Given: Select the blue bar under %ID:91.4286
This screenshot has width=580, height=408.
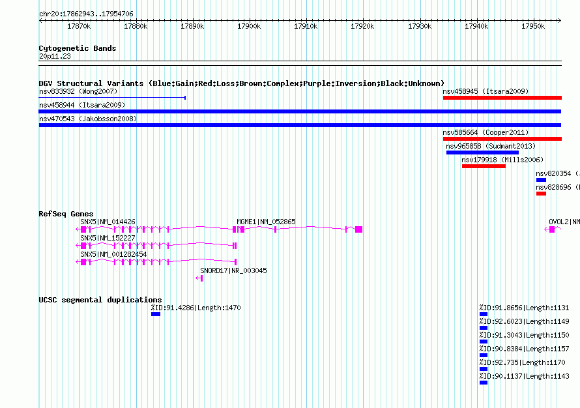Looking at the screenshot, I should click(156, 314).
